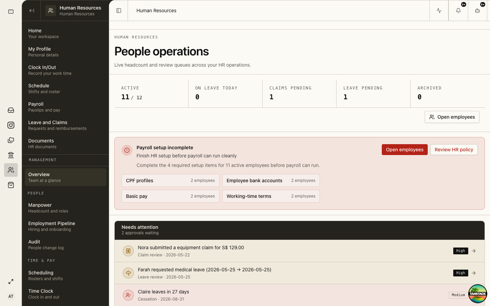Click the arrow on Farah's leave row
Viewport: 490px width, 306px height.
pyautogui.click(x=474, y=273)
